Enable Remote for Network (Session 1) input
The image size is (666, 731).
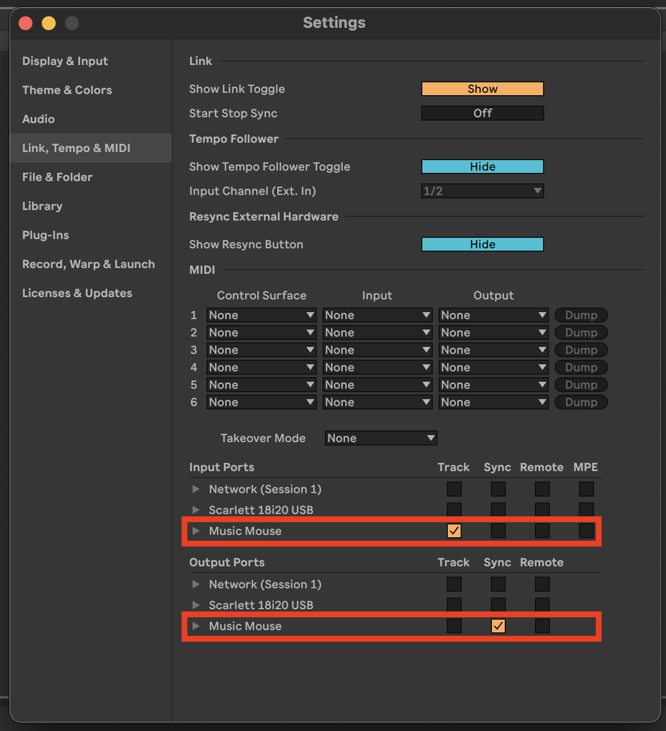click(542, 489)
